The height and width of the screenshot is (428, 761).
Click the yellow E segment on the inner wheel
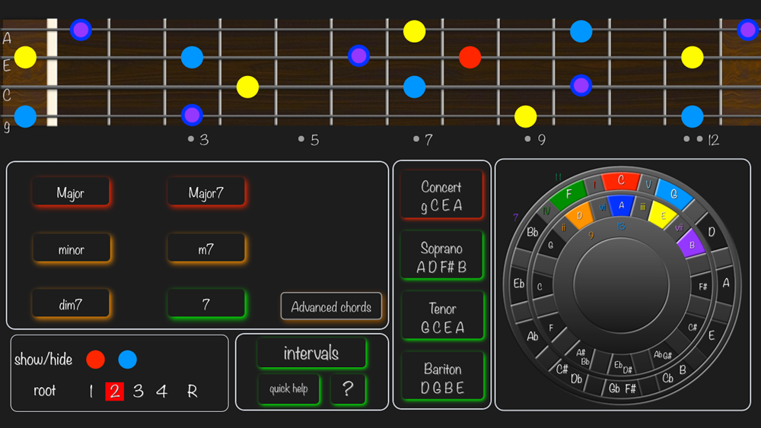point(662,216)
